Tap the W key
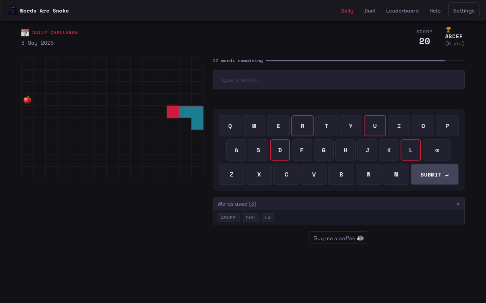 point(254,126)
